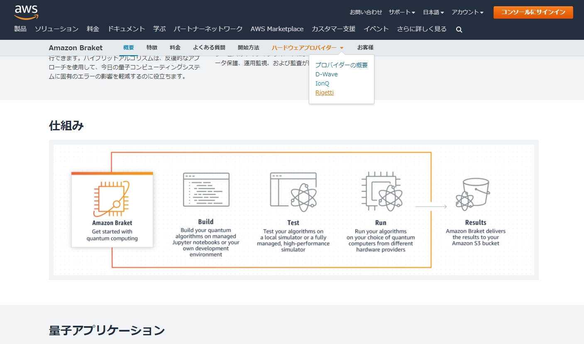Switch to the 特徴 tab
Screen dimensions: 584x344
coord(152,47)
